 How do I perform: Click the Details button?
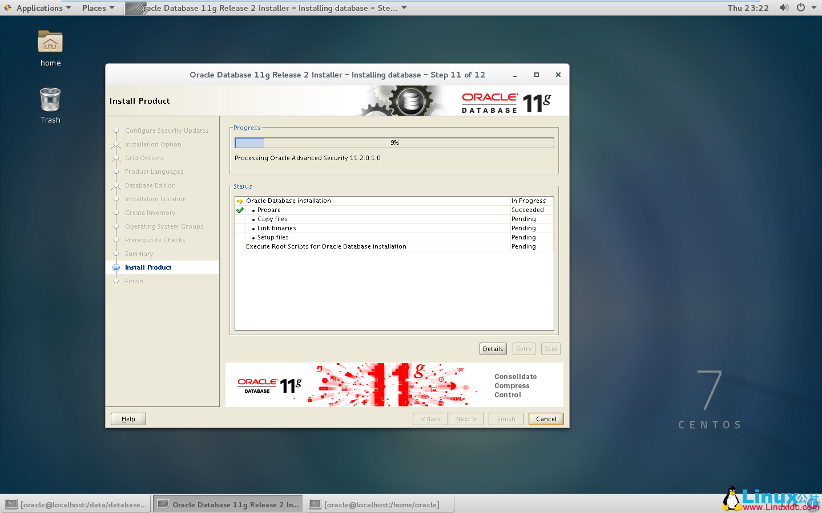coord(493,349)
